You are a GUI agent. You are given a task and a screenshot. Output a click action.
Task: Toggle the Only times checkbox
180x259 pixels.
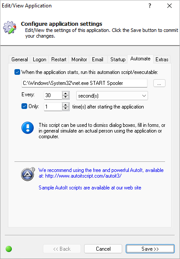tap(24, 106)
